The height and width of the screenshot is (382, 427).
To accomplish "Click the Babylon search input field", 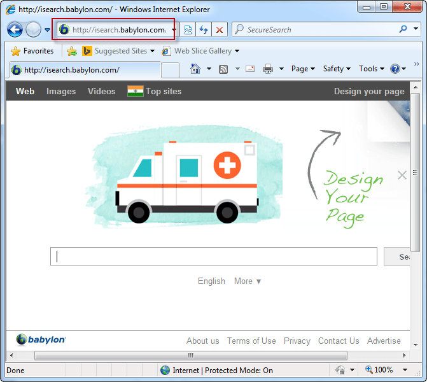I will pyautogui.click(x=214, y=257).
